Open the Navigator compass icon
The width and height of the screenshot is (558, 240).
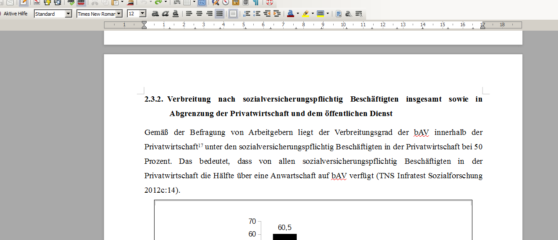(225, 2)
